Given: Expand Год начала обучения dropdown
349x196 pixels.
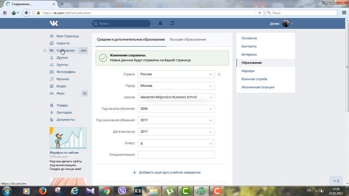Looking at the screenshot, I should pyautogui.click(x=176, y=109).
